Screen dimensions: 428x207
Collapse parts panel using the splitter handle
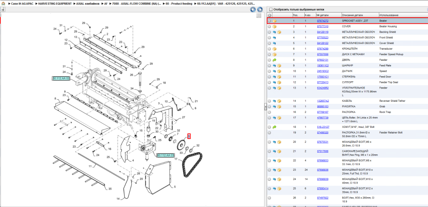pyautogui.click(x=265, y=107)
